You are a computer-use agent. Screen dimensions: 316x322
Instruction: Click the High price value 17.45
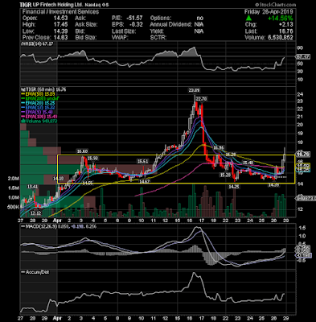pyautogui.click(x=60, y=24)
